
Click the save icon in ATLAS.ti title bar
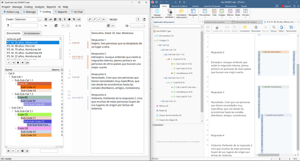click(156, 2)
